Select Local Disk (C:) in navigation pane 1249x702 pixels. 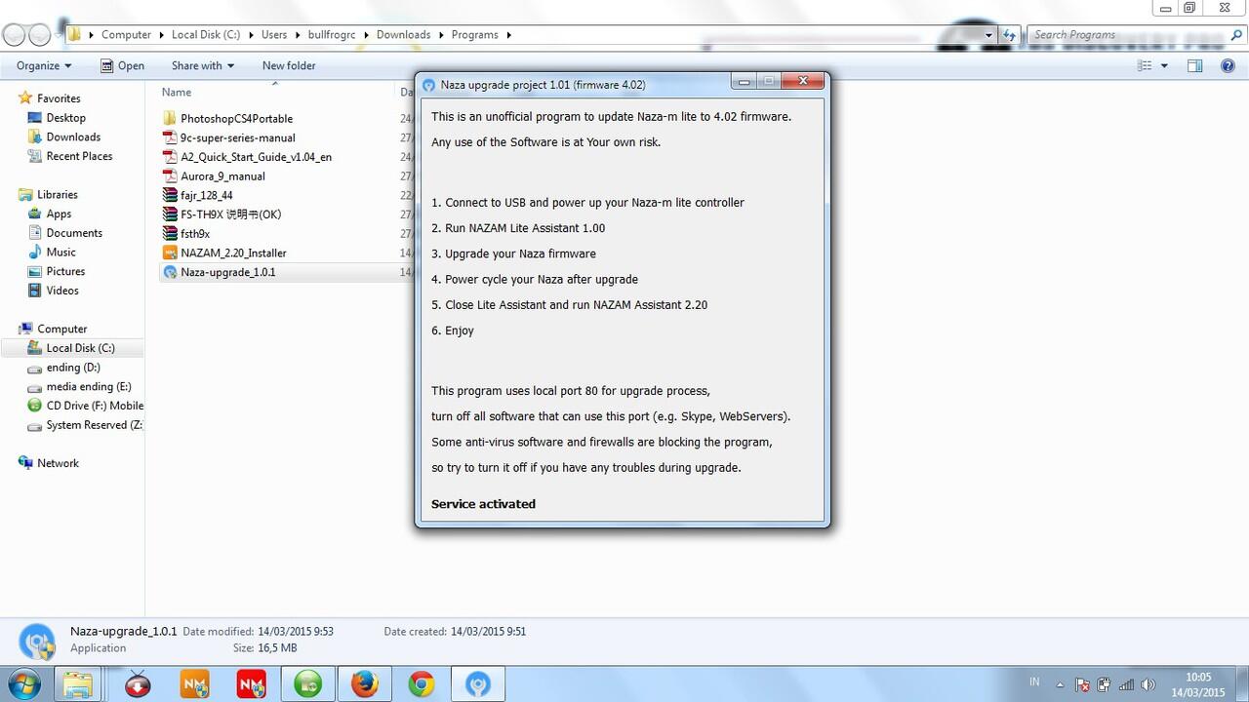point(80,348)
